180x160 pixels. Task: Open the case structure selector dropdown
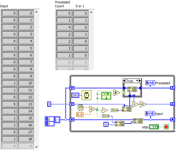tap(137, 81)
